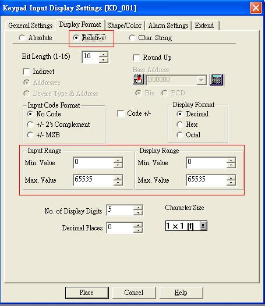The image size is (265, 306).
Task: Enable the Round Up checkbox
Action: (136, 58)
